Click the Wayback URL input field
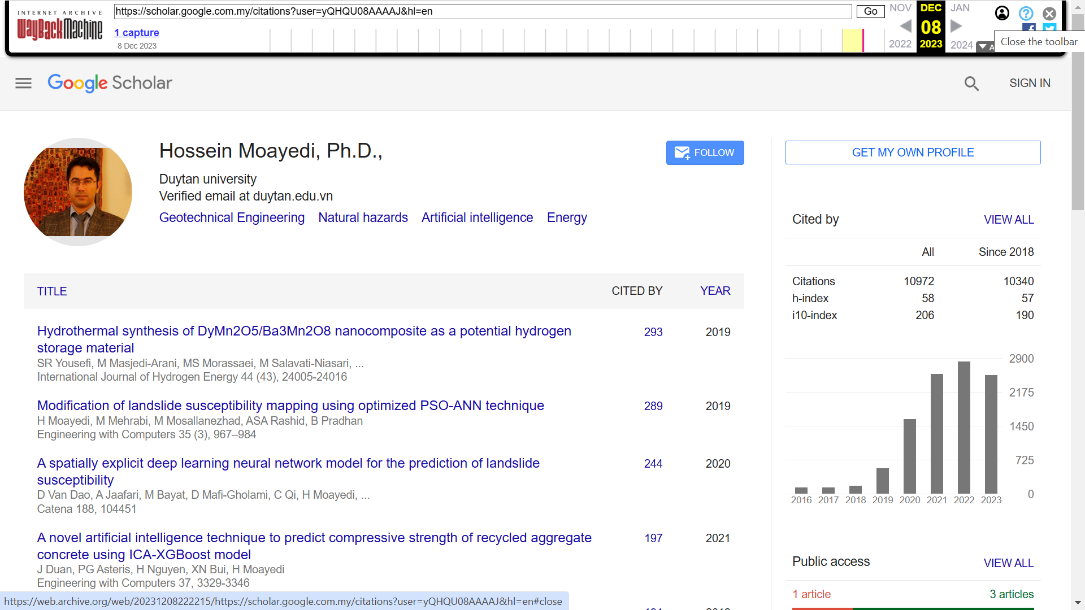Viewport: 1085px width, 610px height. click(483, 11)
